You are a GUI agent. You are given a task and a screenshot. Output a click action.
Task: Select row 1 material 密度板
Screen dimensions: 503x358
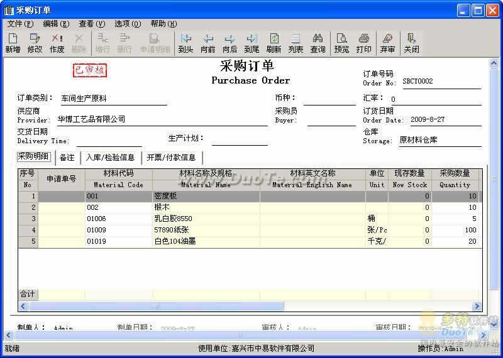(206, 196)
